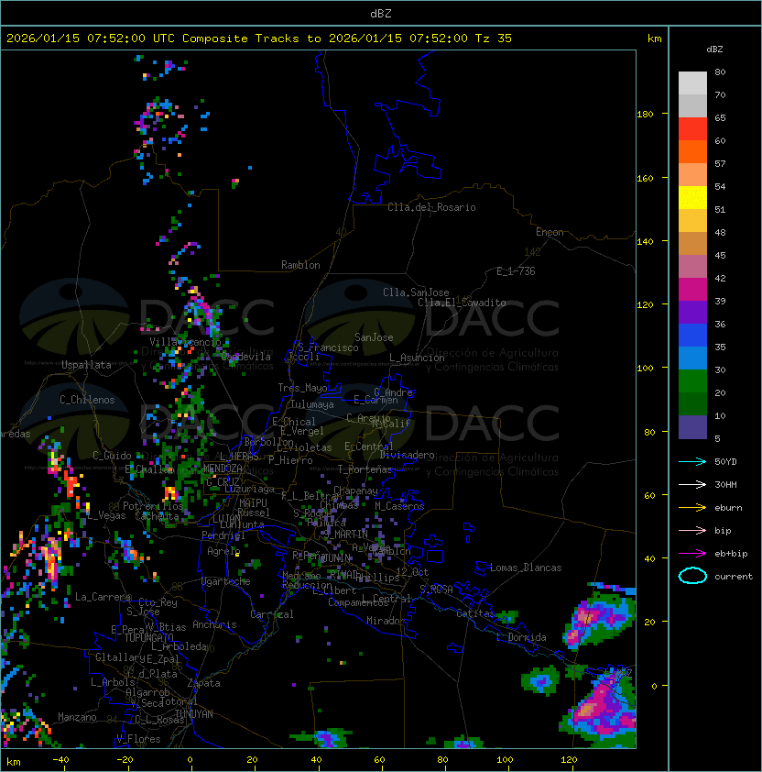Click the Anchoris place label

tap(214, 624)
